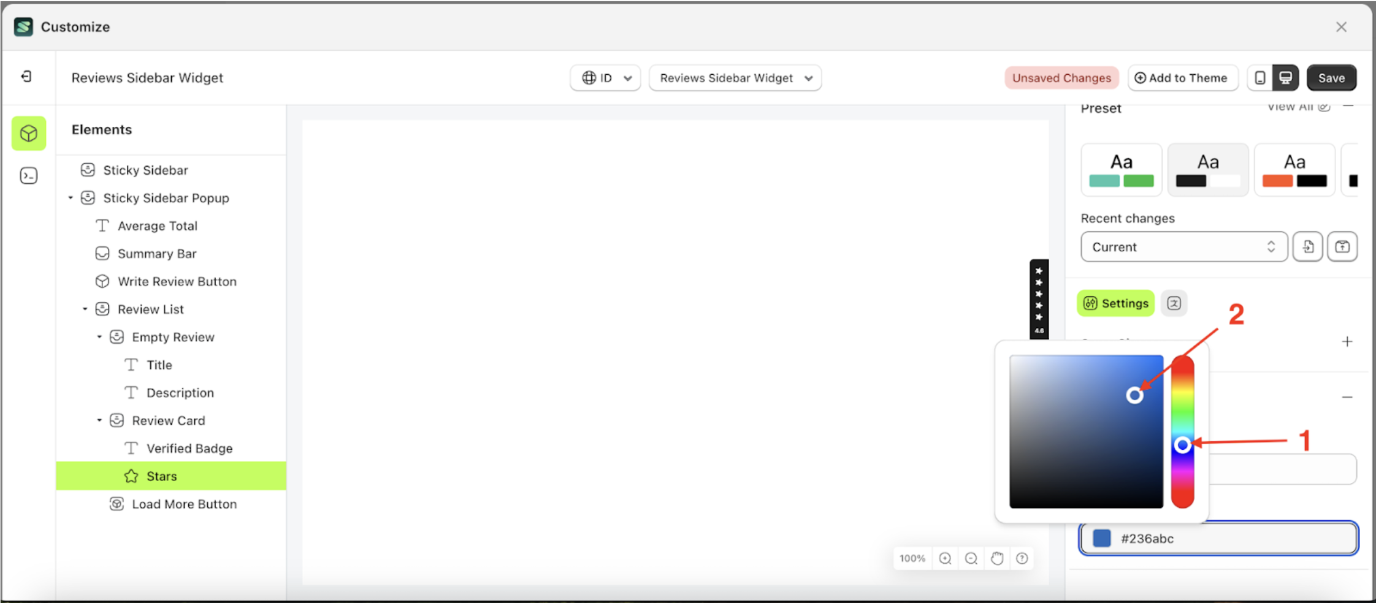Viewport: 1376px width, 603px height.
Task: Collapse the Review List tree section
Action: (85, 309)
